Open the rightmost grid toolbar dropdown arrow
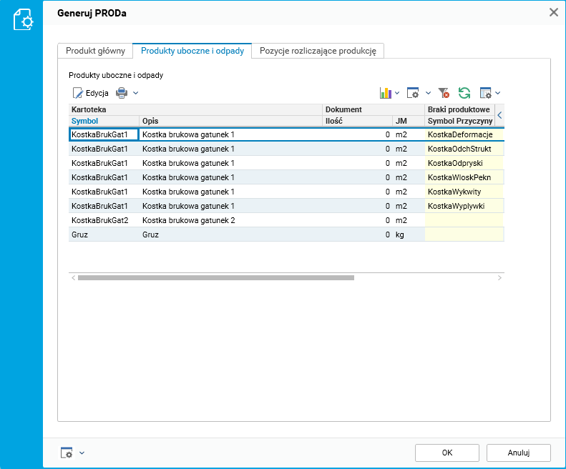The image size is (566, 469). (x=498, y=93)
